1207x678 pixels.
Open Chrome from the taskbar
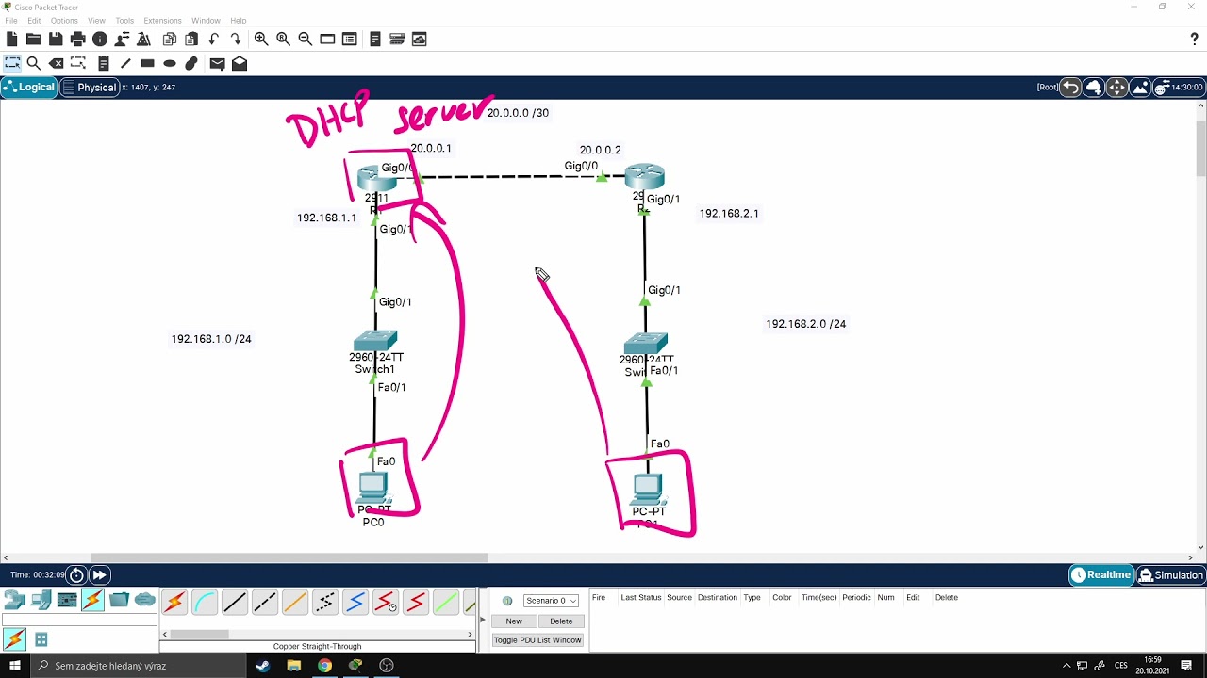[324, 666]
